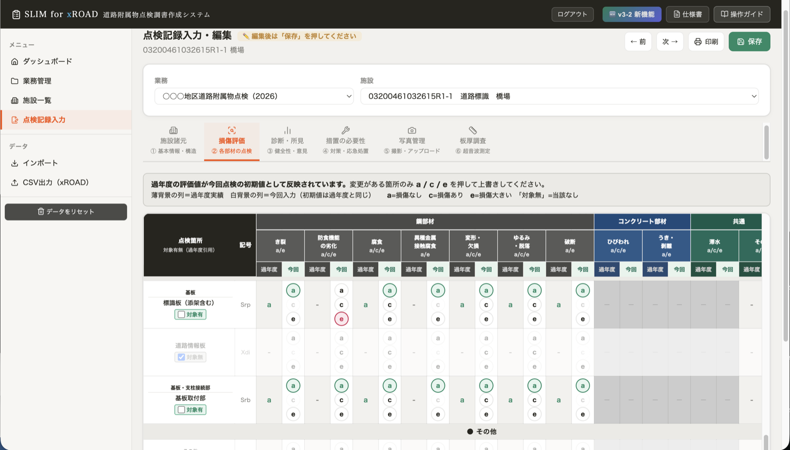Click the 腐食 column header
The image size is (790, 450).
pos(377,245)
